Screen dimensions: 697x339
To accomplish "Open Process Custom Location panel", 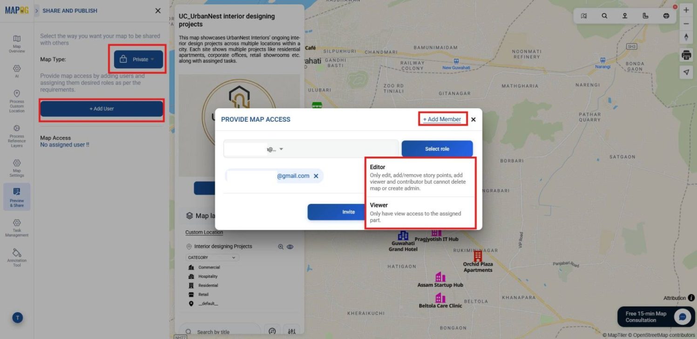I will tap(17, 101).
